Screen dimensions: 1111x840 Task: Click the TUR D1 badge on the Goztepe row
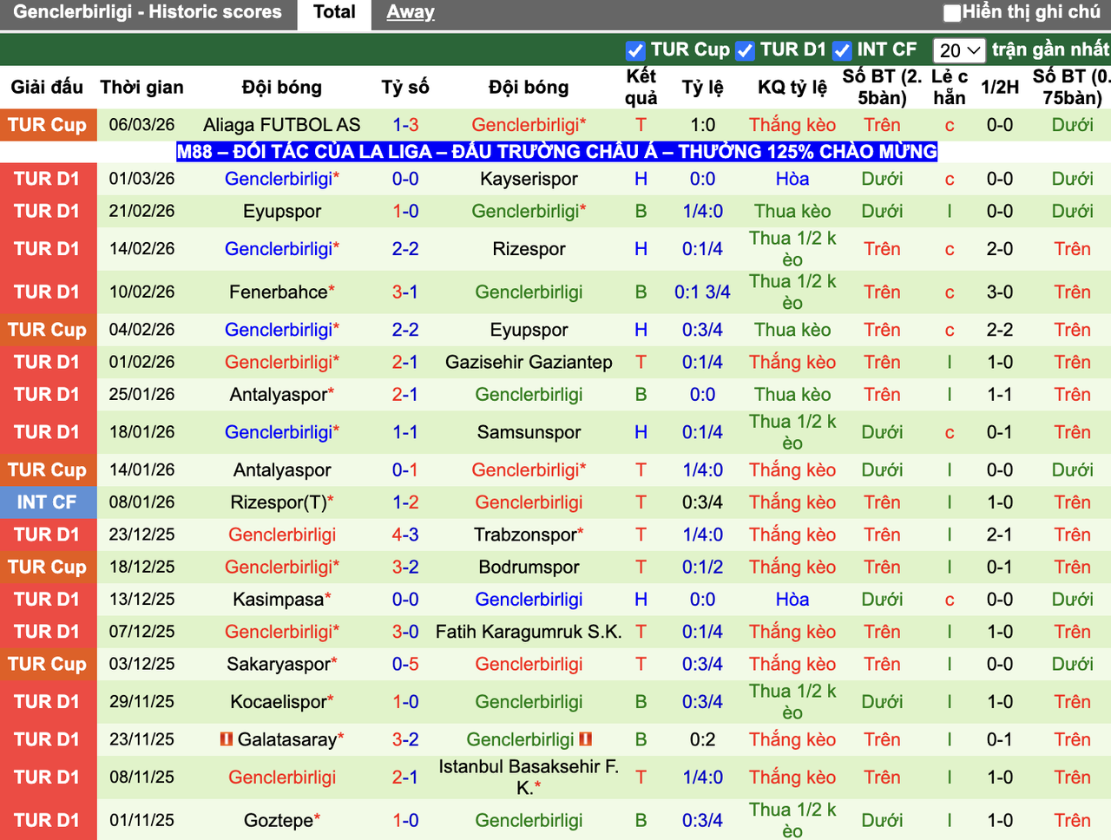click(x=49, y=820)
